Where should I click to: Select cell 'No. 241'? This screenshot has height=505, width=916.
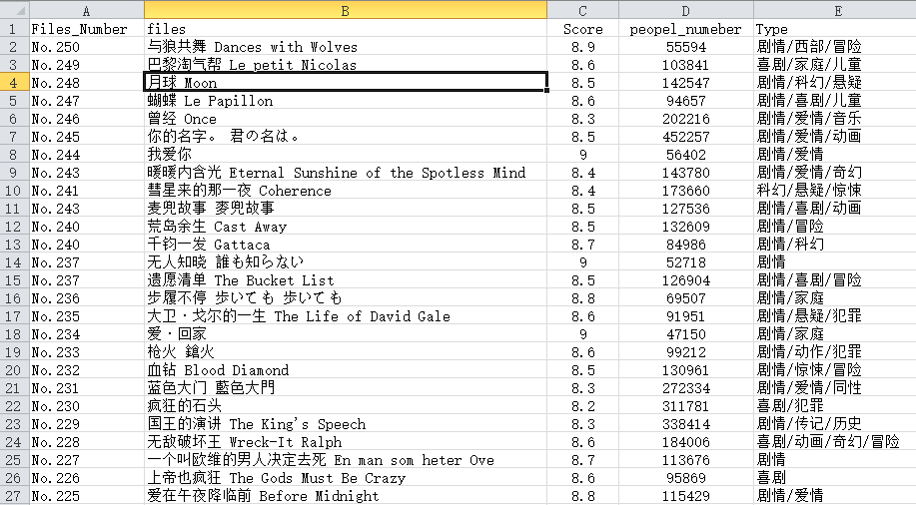(87, 191)
